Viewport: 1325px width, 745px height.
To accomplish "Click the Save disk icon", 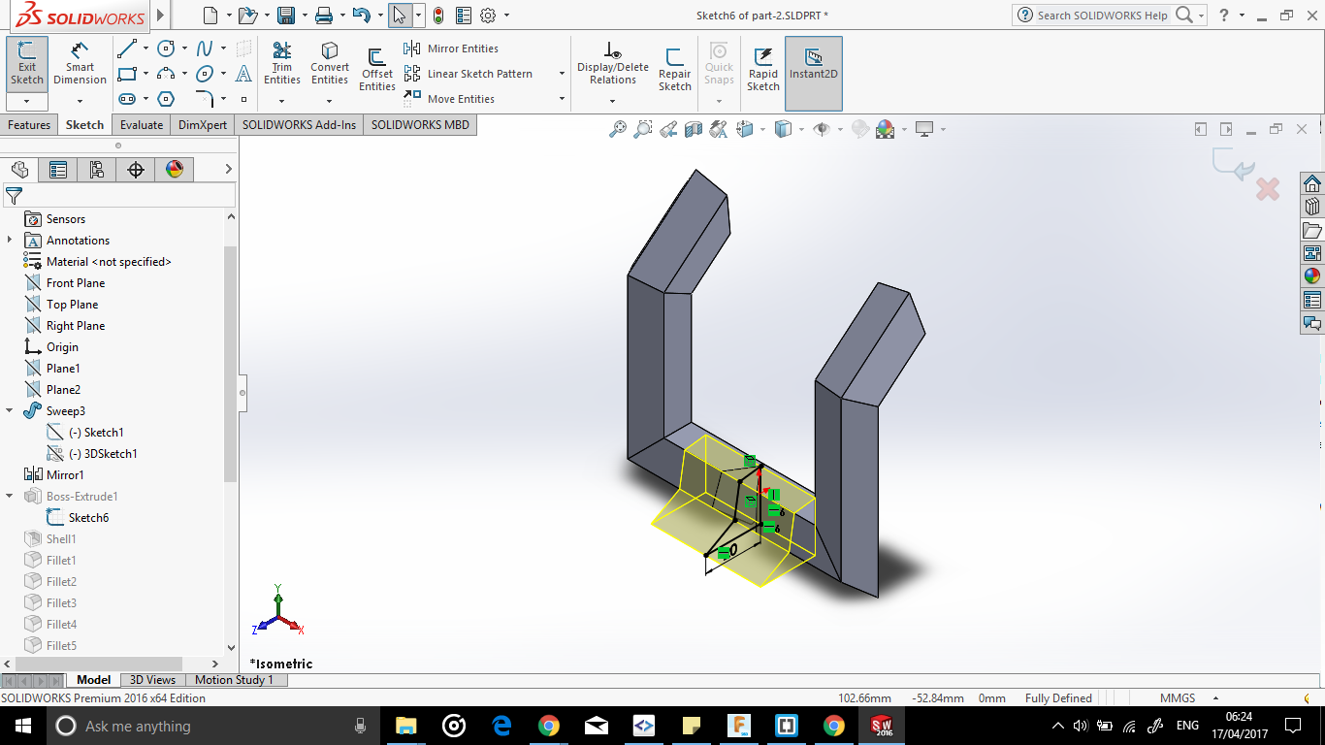I will (x=286, y=16).
